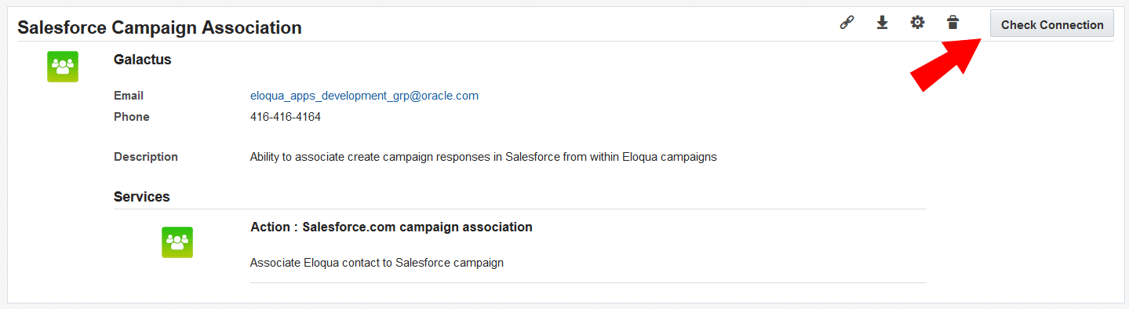Click the Salesforce Campaign Association page title
1129x309 pixels.
tap(159, 27)
